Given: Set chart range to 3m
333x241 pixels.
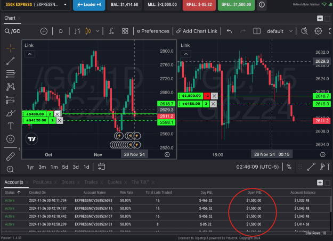Looking at the screenshot, I should [x=42, y=167].
